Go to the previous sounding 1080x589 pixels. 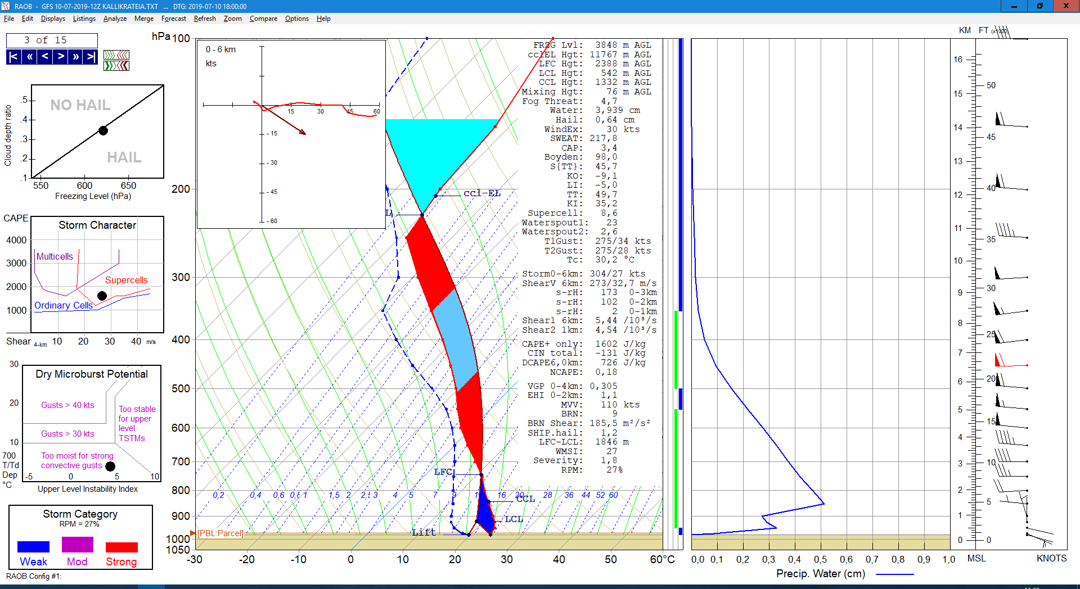point(45,57)
